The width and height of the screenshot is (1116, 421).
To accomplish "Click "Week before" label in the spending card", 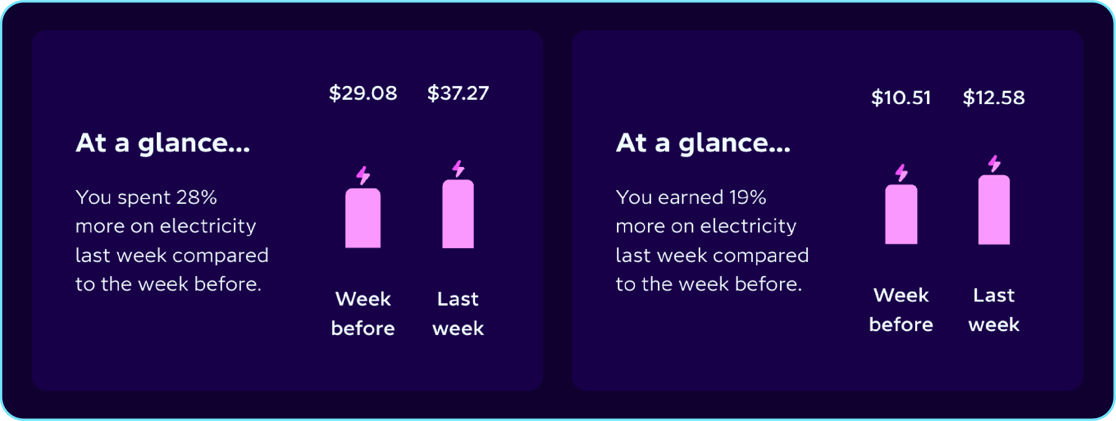I will [x=363, y=313].
